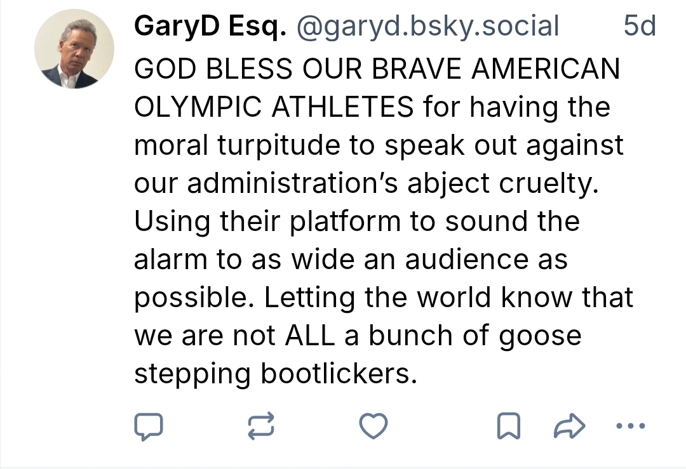686x469 pixels.
Task: Open GaryD Esq.'s profile picture
Action: (74, 49)
